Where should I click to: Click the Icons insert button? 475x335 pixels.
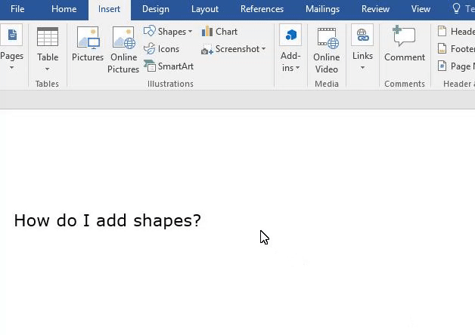click(162, 49)
